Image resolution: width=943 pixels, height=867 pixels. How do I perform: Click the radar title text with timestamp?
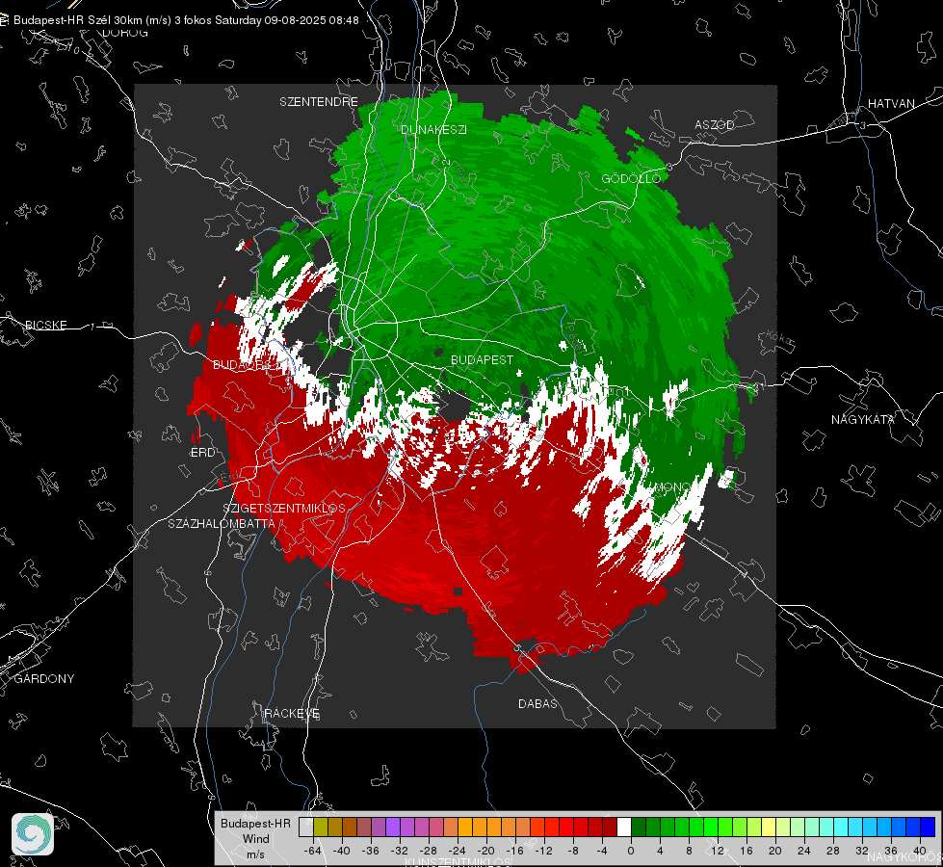(x=186, y=20)
